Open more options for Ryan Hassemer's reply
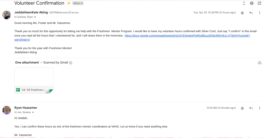265x138 pixels. [260, 108]
